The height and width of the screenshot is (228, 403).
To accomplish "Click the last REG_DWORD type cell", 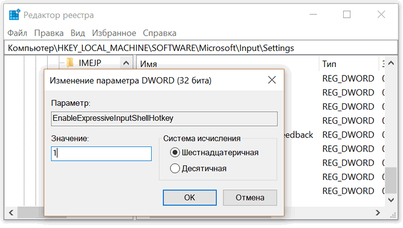I will (x=348, y=191).
